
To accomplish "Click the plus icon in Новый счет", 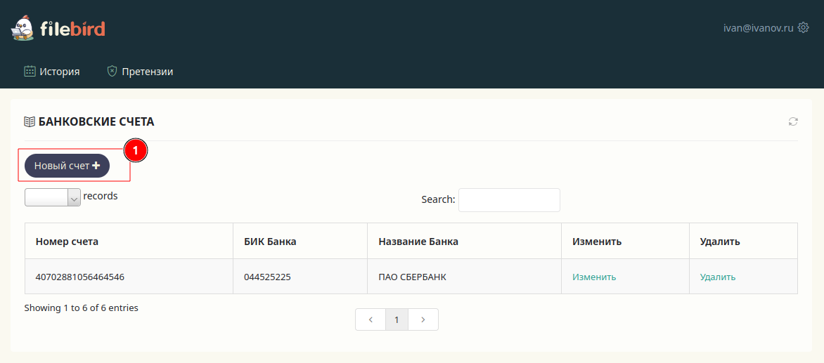I will tap(96, 166).
